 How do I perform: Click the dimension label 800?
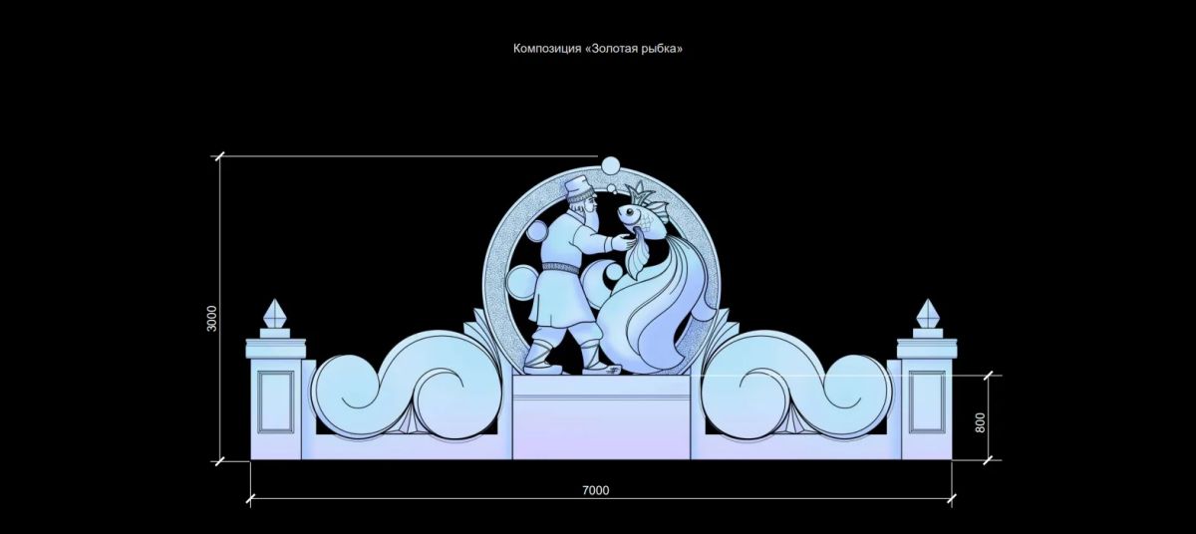980,421
